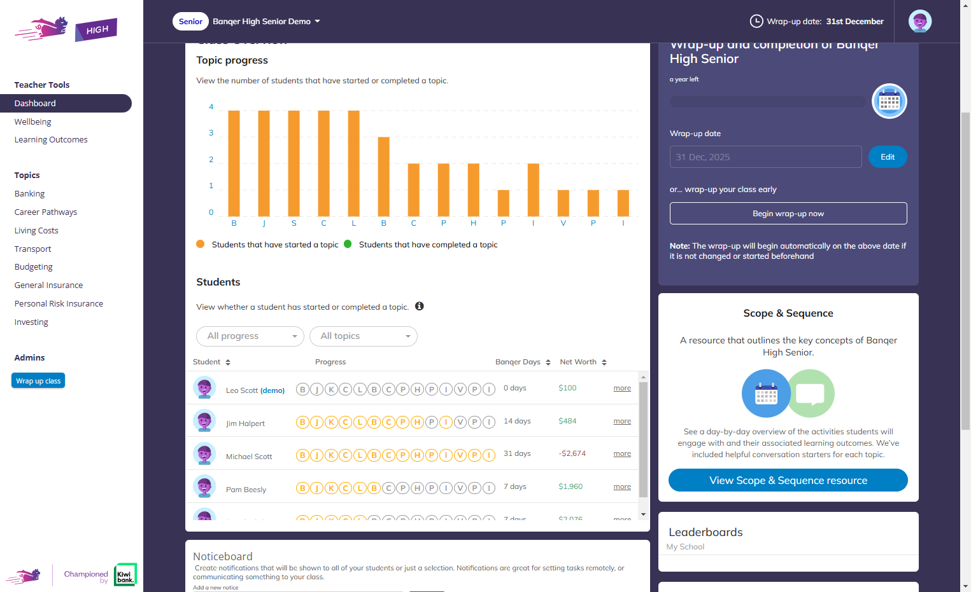Open Dashboard in Teacher Tools

pos(66,103)
